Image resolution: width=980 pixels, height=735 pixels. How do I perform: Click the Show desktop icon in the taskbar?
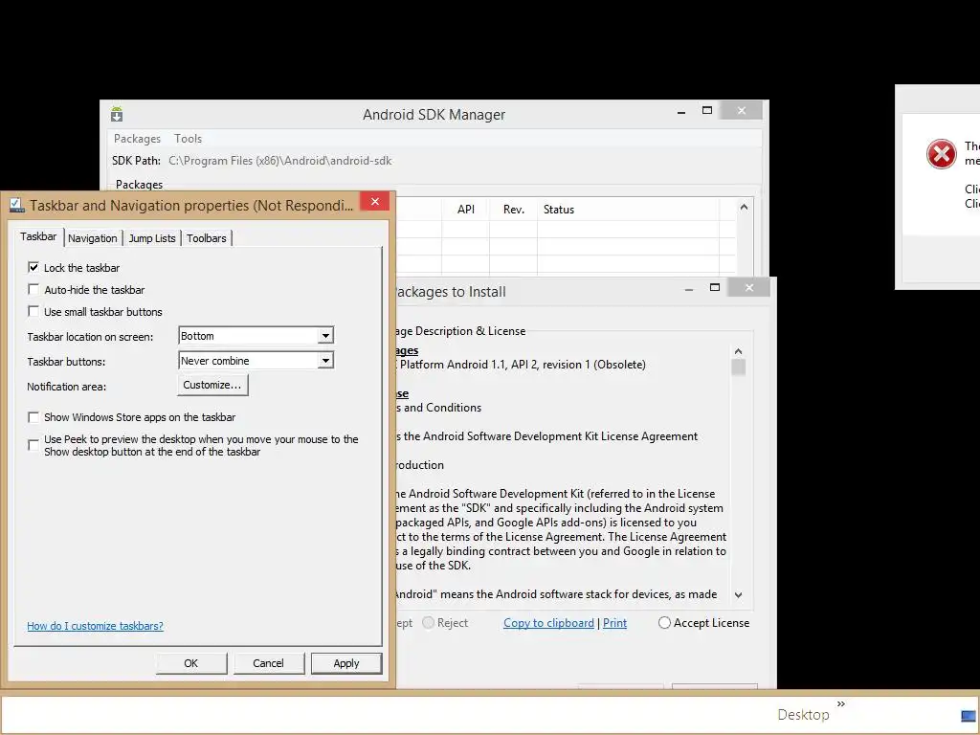(x=969, y=715)
